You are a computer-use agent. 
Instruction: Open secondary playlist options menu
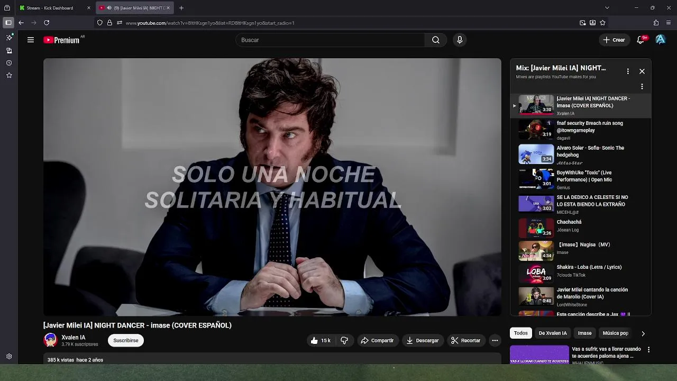(642, 86)
